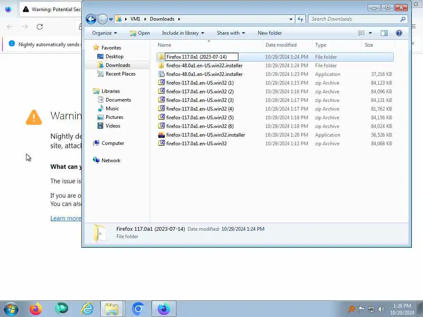Refresh the Downloads folder view
The height and width of the screenshot is (317, 423).
tap(300, 19)
